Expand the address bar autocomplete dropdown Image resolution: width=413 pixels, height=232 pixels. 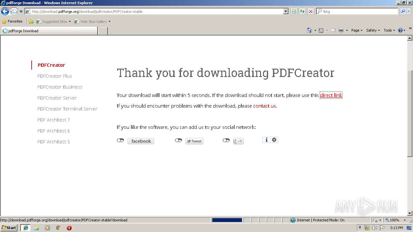tap(286, 11)
